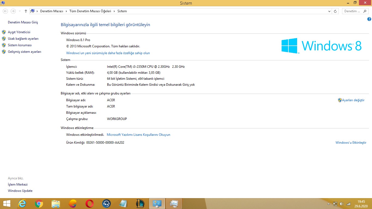
Task: Open Sistem koruması settings
Action: [20, 45]
